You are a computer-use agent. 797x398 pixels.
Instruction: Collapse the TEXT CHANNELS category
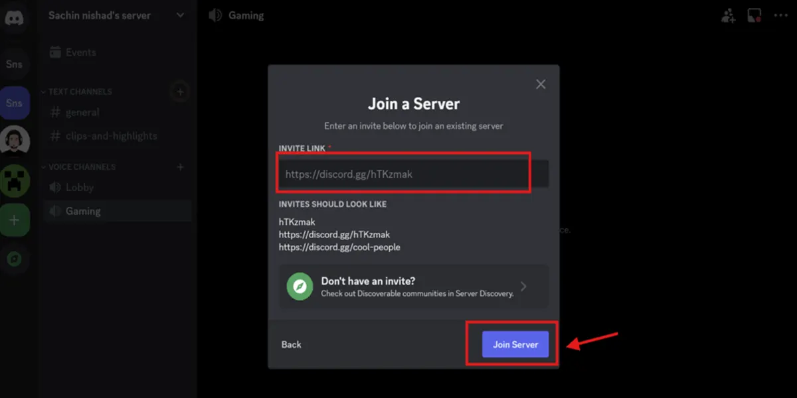click(x=76, y=92)
